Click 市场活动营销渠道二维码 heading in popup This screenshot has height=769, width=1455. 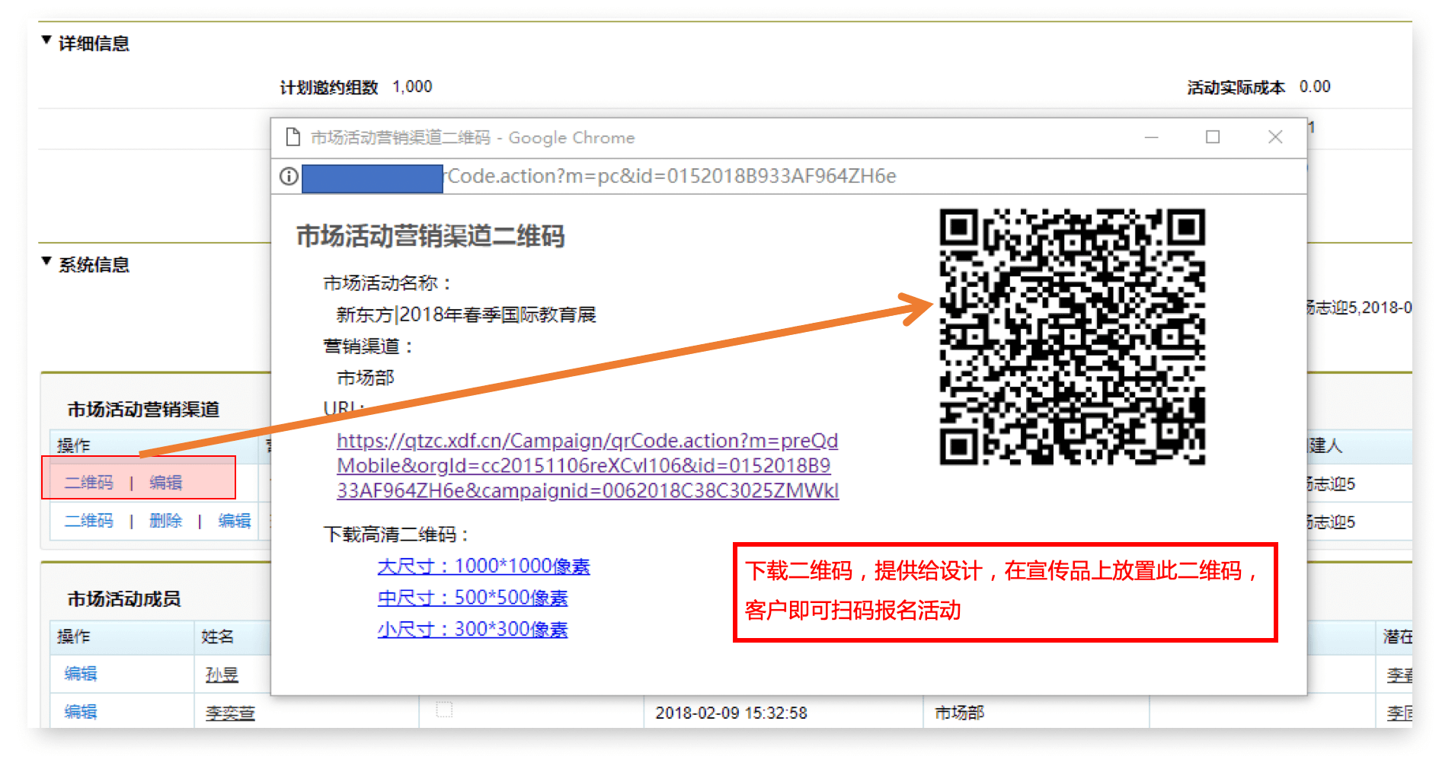click(430, 236)
